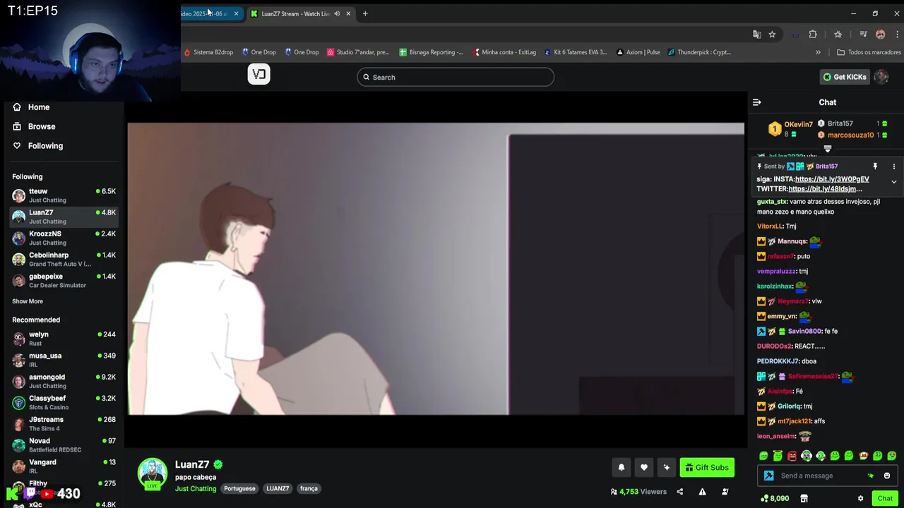
Task: Click the sparkle subscribe button
Action: 667,467
